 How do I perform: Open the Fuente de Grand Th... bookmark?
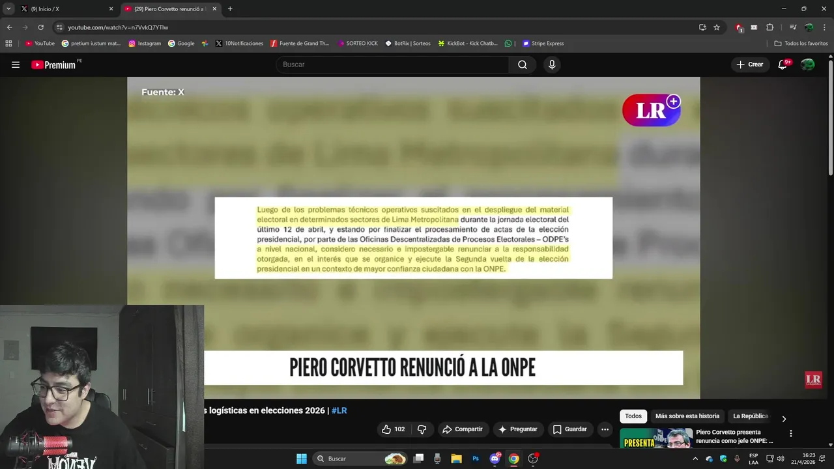300,44
